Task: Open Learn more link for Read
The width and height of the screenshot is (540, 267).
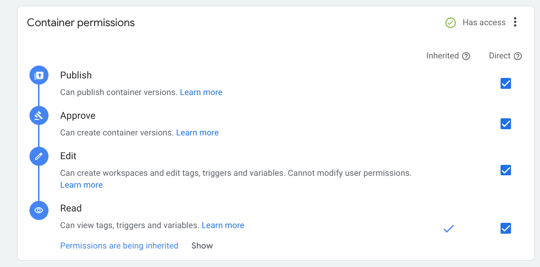Action: [223, 225]
